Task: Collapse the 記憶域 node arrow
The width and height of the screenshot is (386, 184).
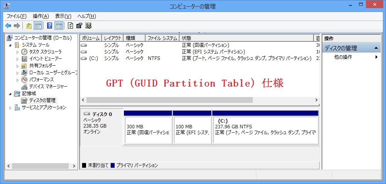Action: tap(10, 94)
